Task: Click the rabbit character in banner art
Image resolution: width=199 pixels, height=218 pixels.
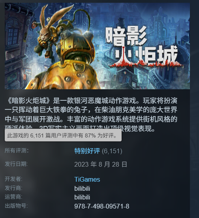Action: click(47, 32)
